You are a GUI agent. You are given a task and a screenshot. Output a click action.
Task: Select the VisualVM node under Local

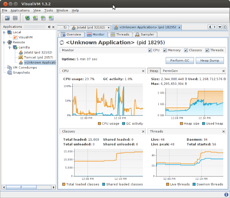tap(24, 37)
